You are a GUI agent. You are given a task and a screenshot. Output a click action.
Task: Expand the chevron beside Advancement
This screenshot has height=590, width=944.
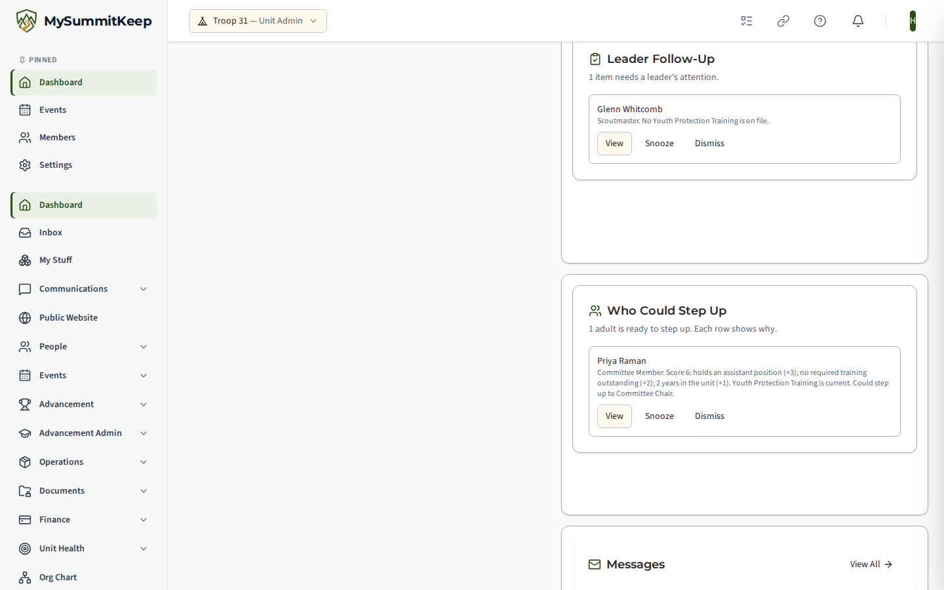coord(144,404)
